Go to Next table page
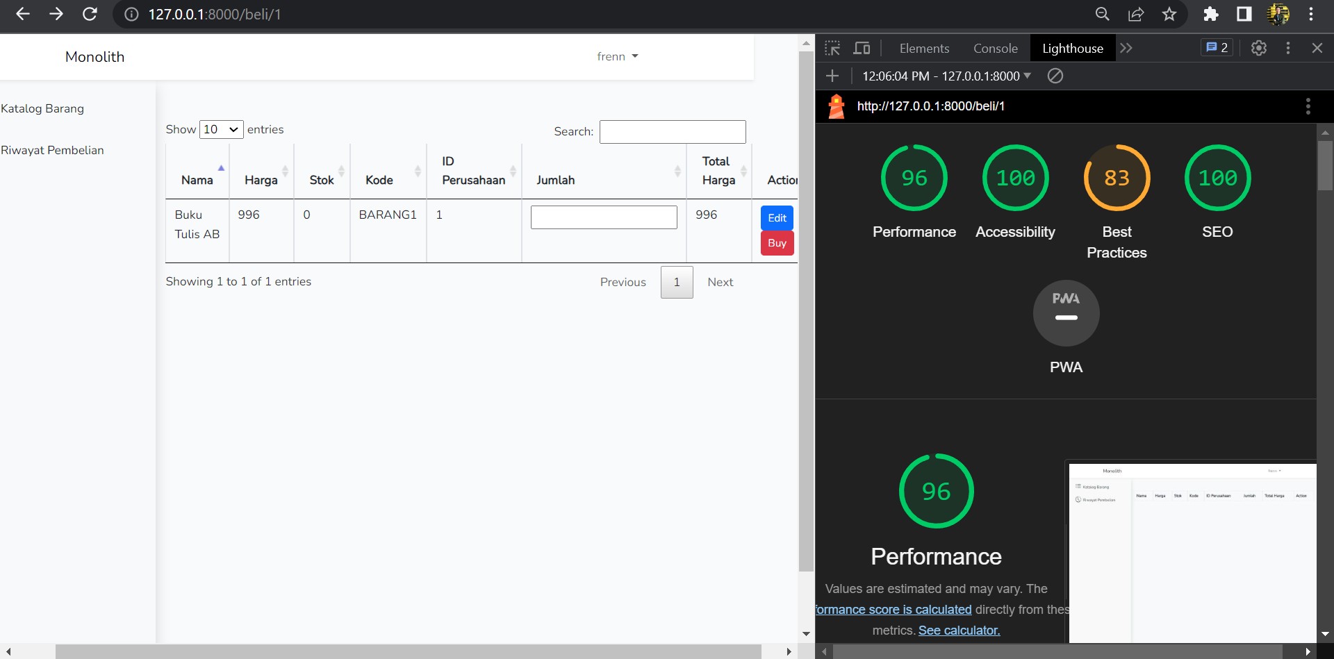Image resolution: width=1334 pixels, height=659 pixels. click(720, 282)
